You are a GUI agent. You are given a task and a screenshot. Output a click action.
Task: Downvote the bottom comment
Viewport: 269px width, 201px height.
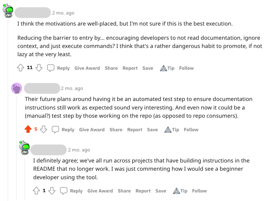[x=52, y=191]
